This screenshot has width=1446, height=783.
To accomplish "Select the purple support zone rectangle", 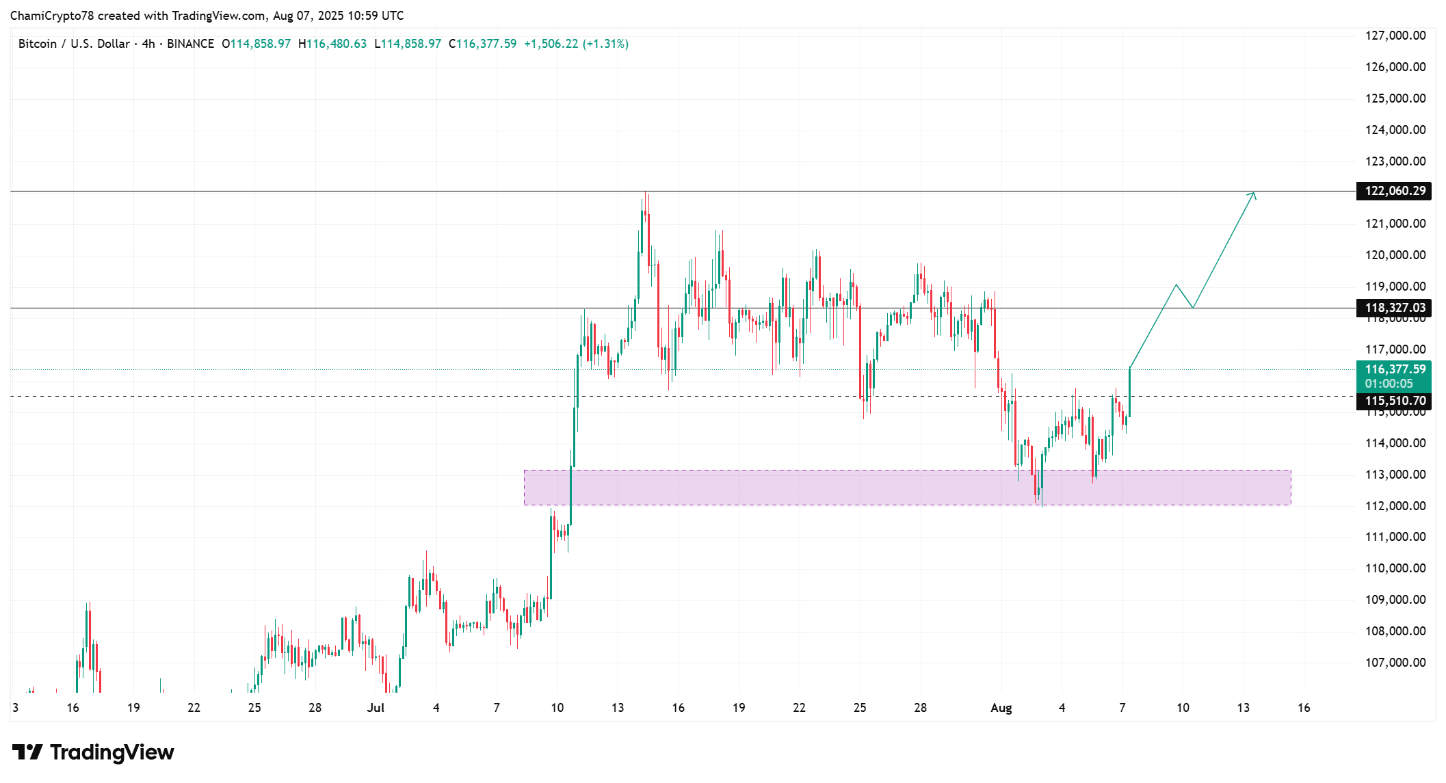I will click(x=907, y=488).
